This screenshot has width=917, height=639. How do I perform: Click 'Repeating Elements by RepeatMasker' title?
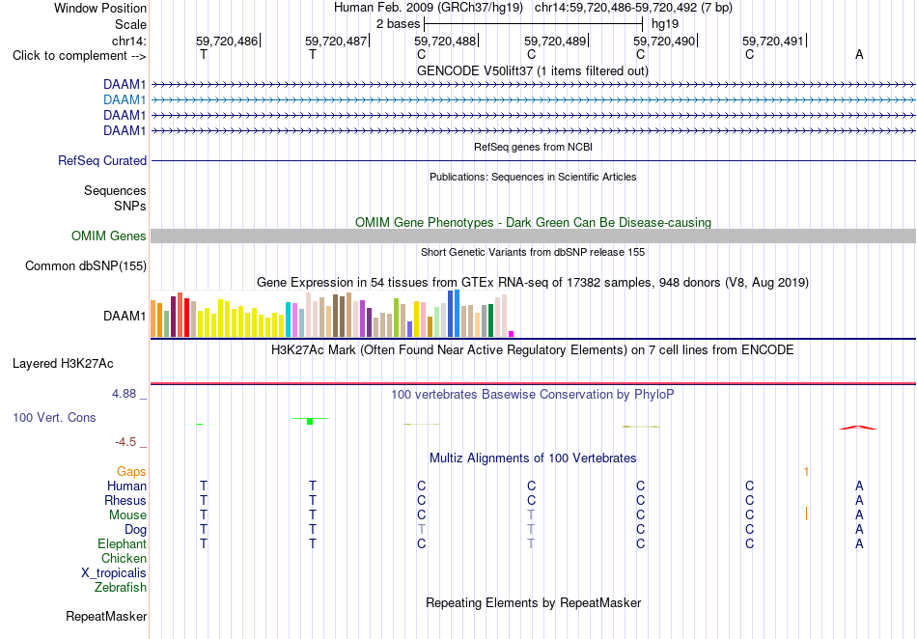[x=533, y=602]
